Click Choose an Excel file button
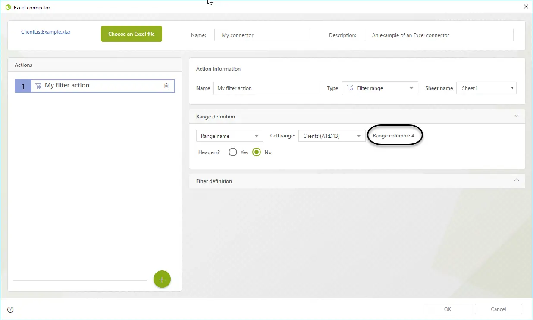 point(132,34)
